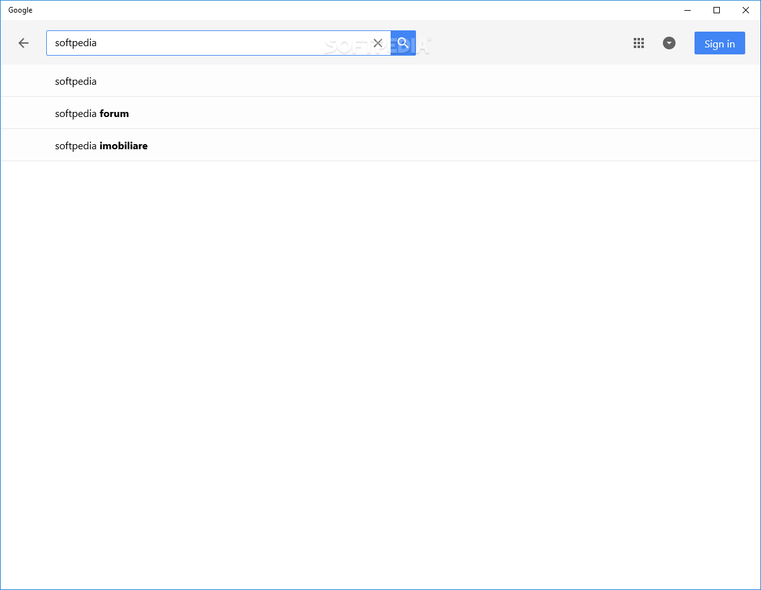Image resolution: width=761 pixels, height=590 pixels.
Task: Select the plain "softpedia" suggestion
Action: coord(380,81)
